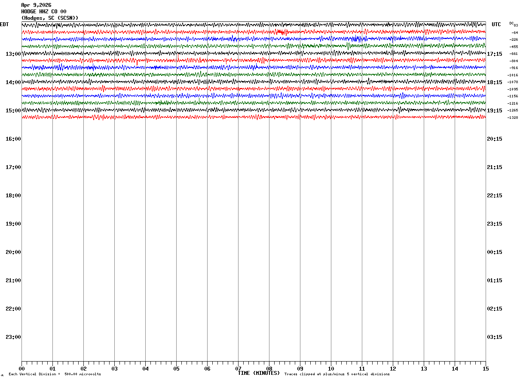Click the DC offset value '-1095'
Image resolution: width=520 pixels, height=380 pixels.
[513, 89]
